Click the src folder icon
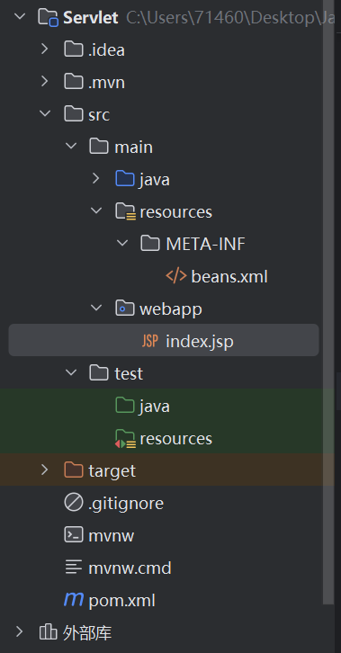Image resolution: width=341 pixels, height=653 pixels. point(74,113)
